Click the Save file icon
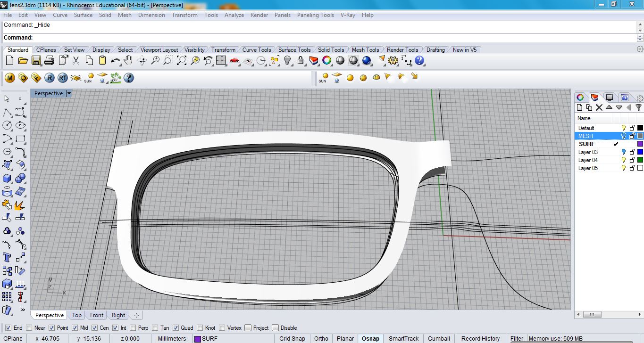Image resolution: width=644 pixels, height=343 pixels. (x=36, y=61)
